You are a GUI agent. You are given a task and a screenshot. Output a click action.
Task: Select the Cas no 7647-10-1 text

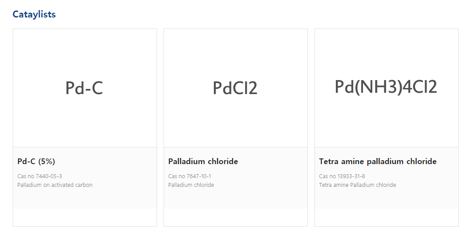(x=190, y=176)
